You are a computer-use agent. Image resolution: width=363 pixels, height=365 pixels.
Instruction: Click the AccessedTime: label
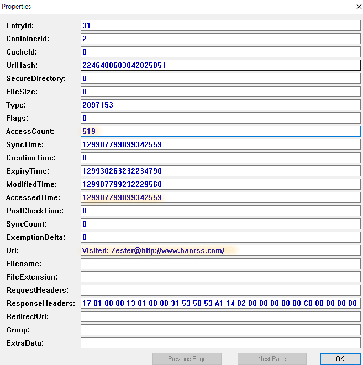[x=33, y=198]
